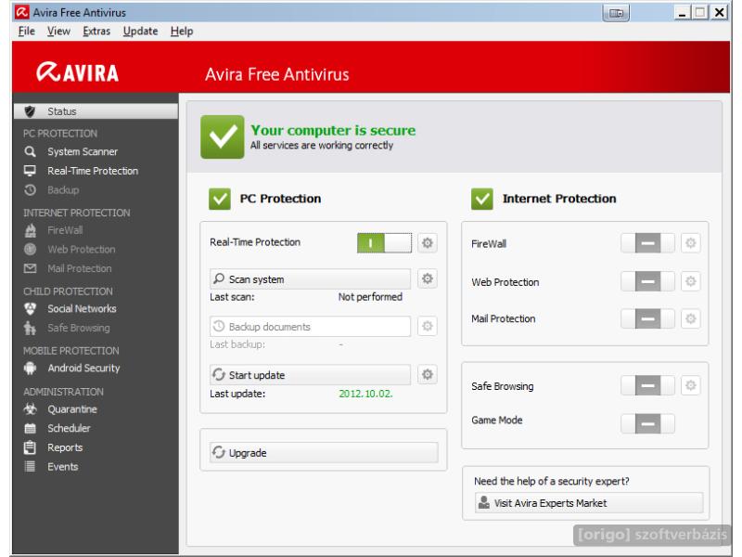Click the Social Networks icon in sidebar
Screen dimensions: 742x557
click(x=30, y=309)
